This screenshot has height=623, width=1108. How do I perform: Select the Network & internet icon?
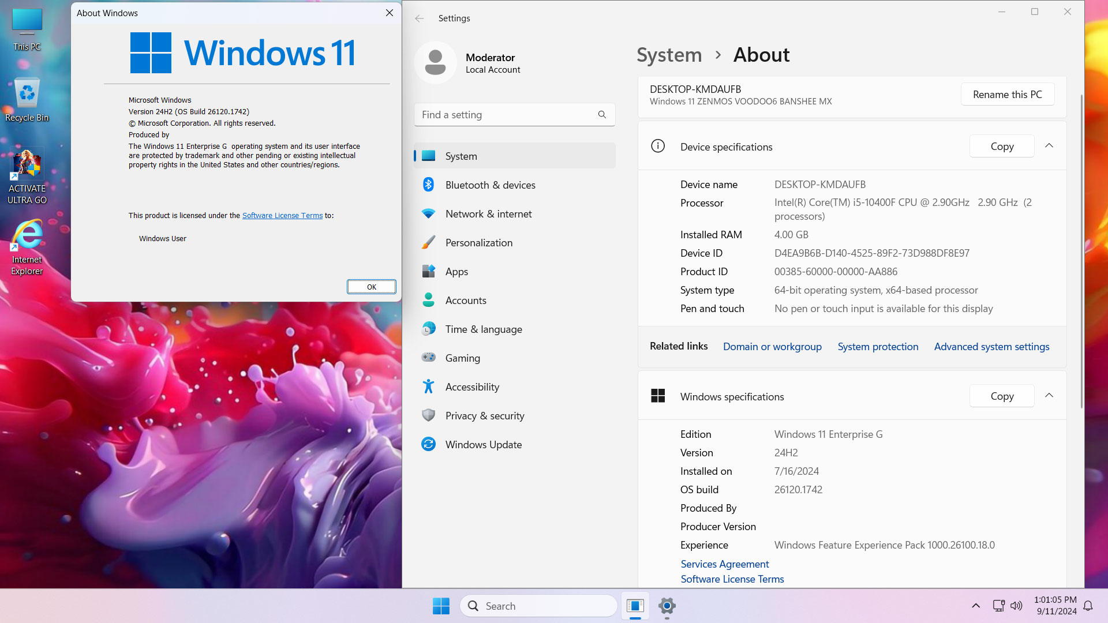tap(428, 214)
